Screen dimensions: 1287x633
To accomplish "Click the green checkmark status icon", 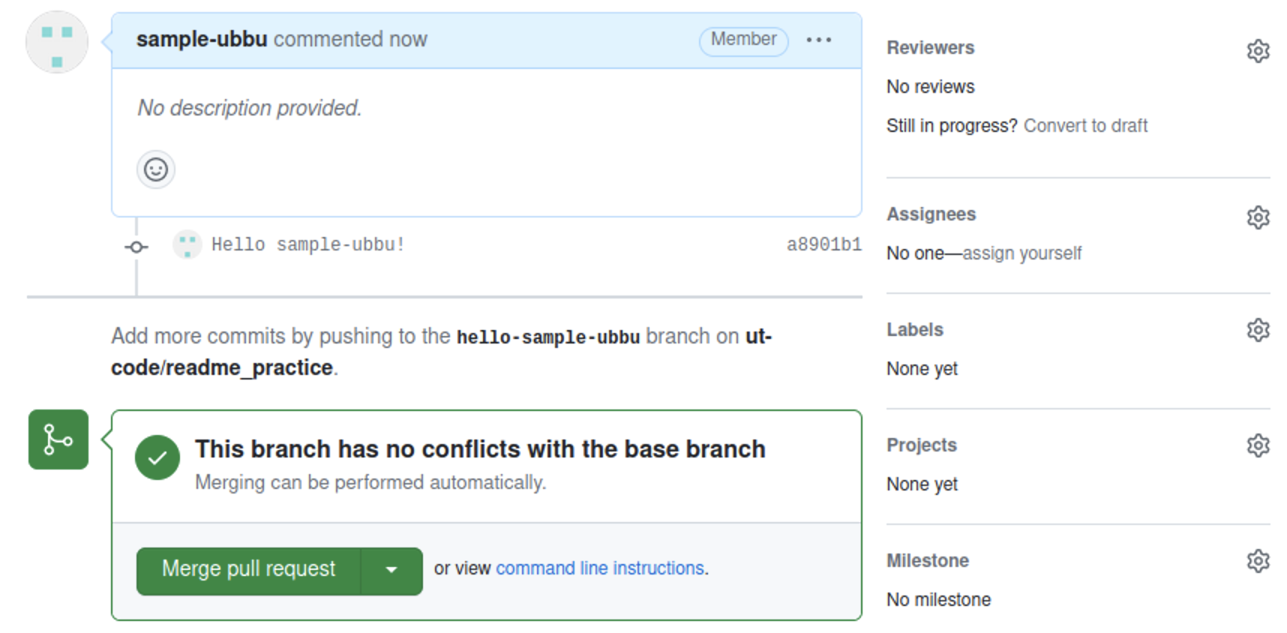I will click(x=157, y=457).
